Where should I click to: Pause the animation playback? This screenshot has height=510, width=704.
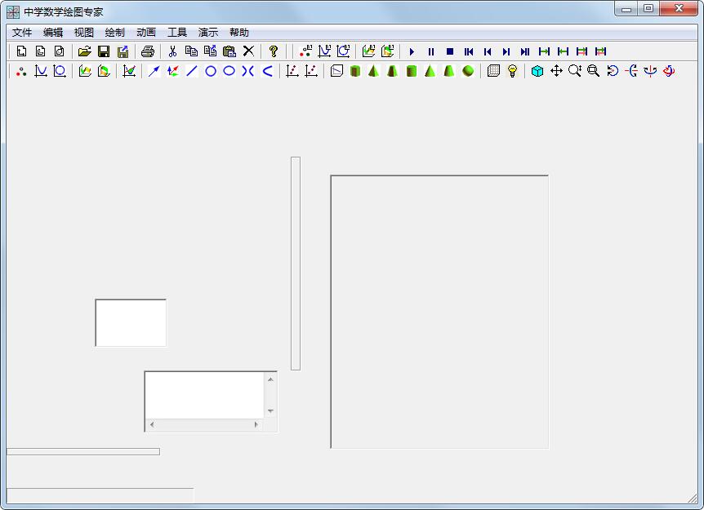pos(431,51)
